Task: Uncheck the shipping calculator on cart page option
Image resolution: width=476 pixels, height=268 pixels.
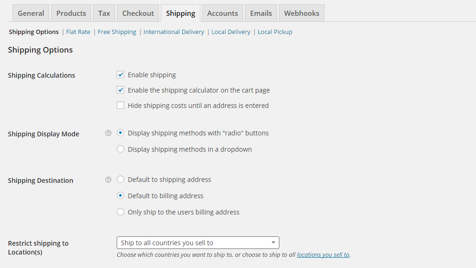Action: point(120,90)
